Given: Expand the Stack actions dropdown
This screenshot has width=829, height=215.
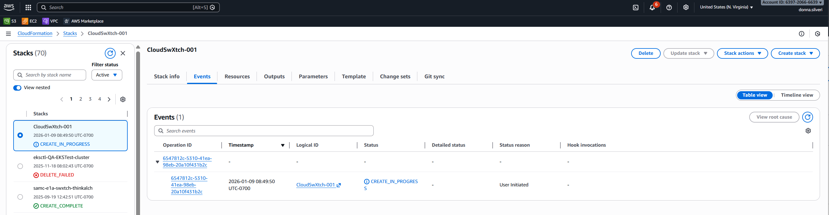Looking at the screenshot, I should 742,53.
